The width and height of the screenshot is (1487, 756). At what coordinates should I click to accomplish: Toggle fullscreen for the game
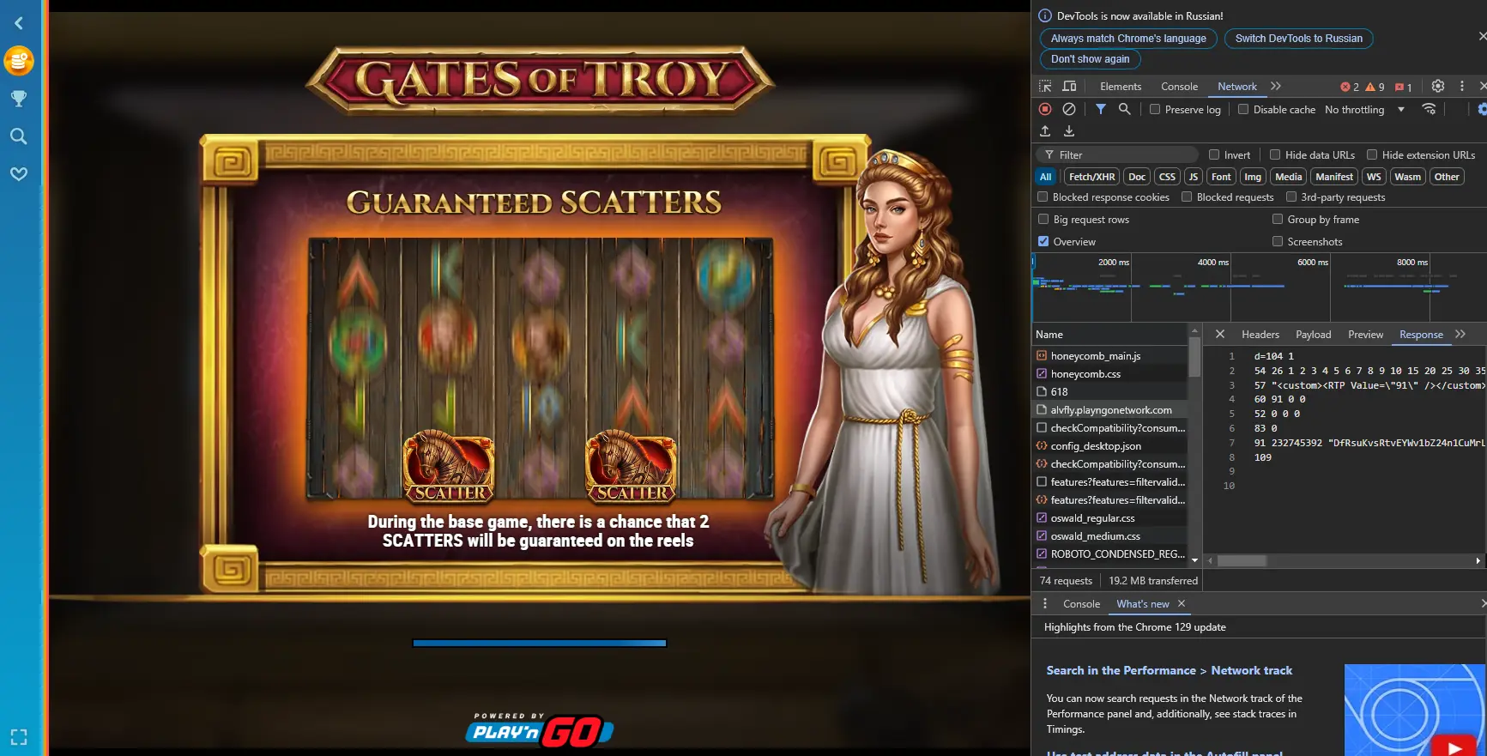point(19,737)
